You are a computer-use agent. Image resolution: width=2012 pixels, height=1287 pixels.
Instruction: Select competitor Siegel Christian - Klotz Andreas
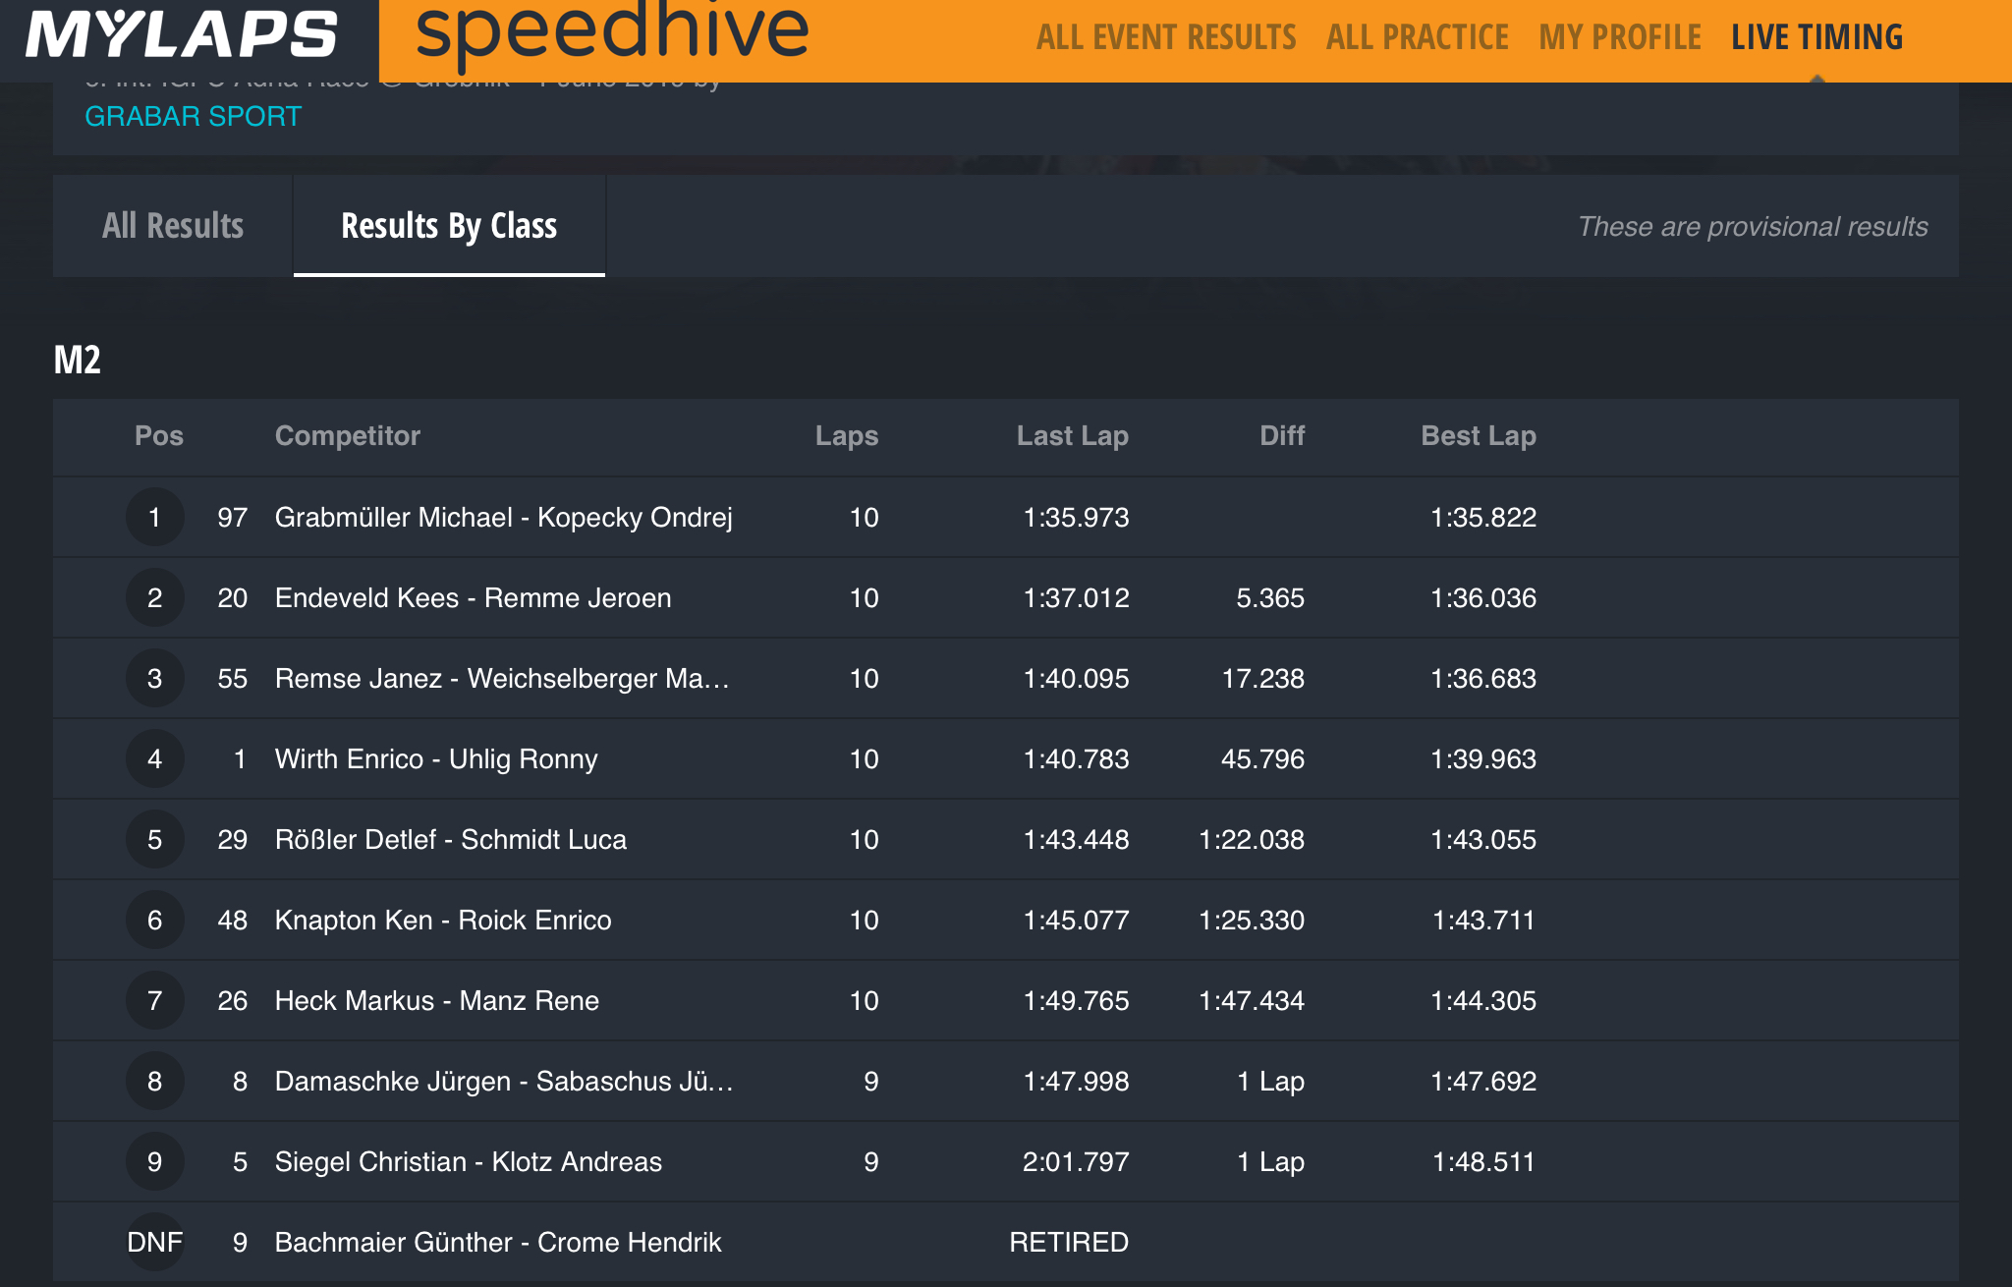469,1161
